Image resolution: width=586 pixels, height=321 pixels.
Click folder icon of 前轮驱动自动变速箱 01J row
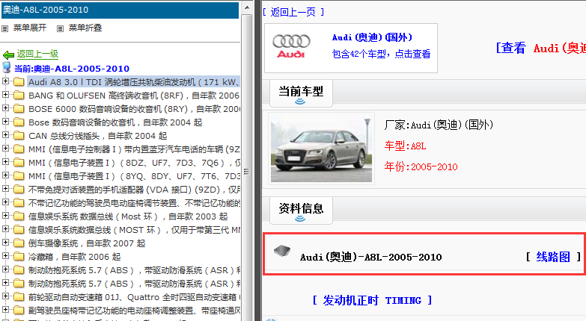19,297
